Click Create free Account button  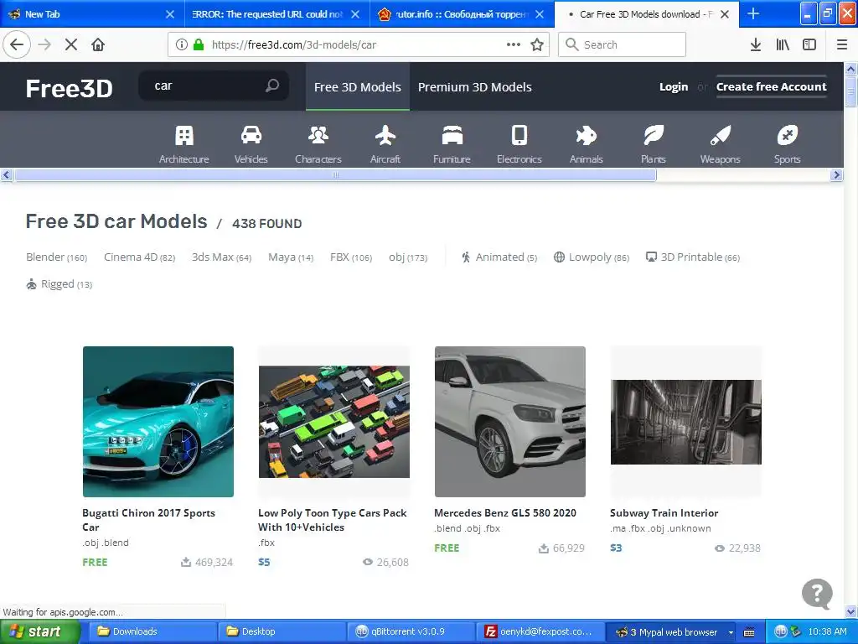click(x=771, y=86)
